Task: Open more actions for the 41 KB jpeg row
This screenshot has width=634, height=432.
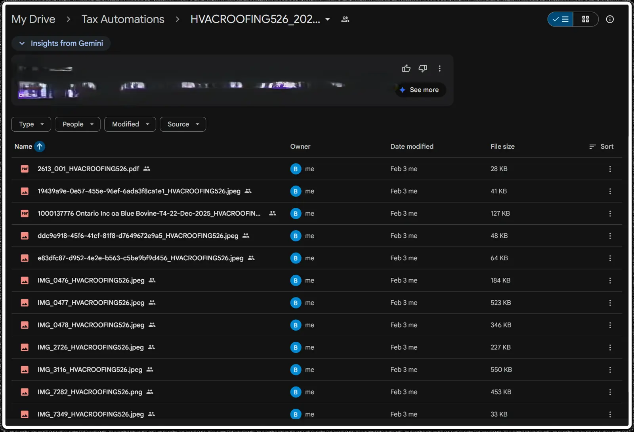Action: click(610, 191)
